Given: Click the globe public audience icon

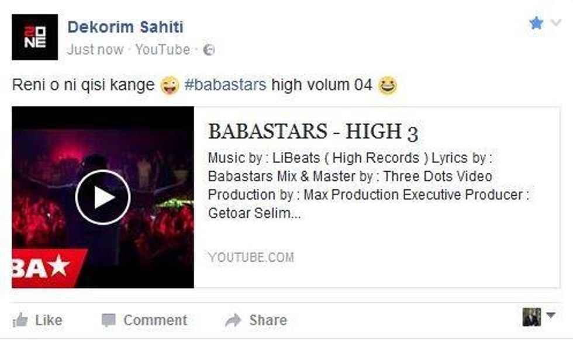Looking at the screenshot, I should coord(209,50).
